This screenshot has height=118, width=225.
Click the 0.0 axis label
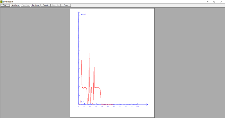[82, 102]
